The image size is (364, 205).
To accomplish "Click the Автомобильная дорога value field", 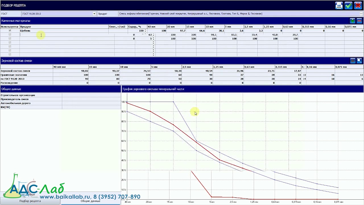I will click(91, 103).
